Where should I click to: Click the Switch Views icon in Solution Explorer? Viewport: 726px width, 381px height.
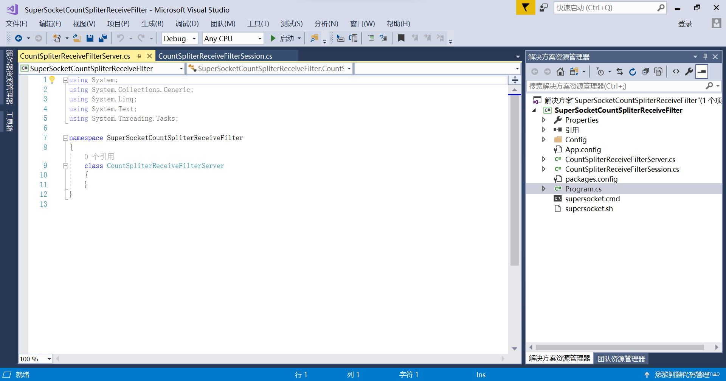click(x=574, y=72)
